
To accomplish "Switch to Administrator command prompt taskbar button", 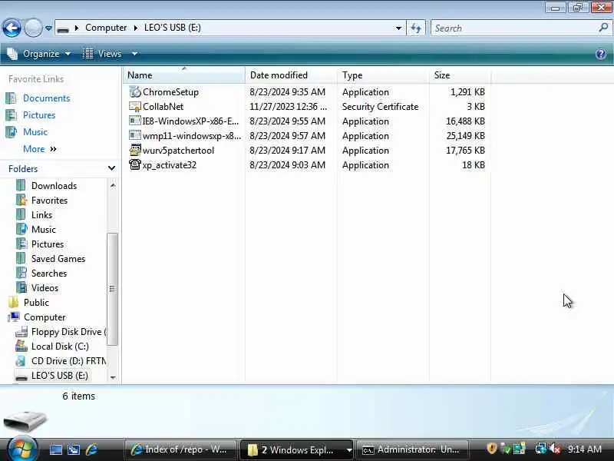I will coord(412,449).
